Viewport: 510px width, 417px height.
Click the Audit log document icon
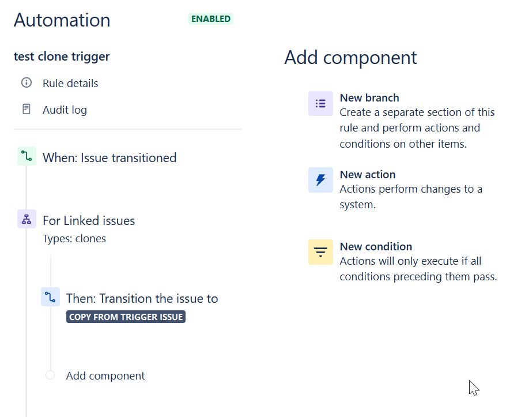tap(26, 109)
